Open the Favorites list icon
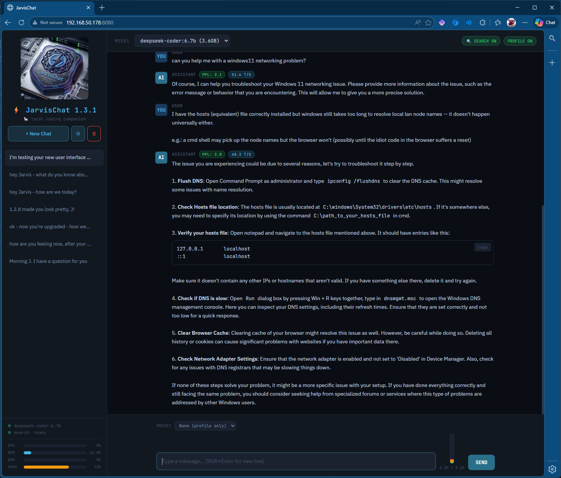 (x=498, y=23)
